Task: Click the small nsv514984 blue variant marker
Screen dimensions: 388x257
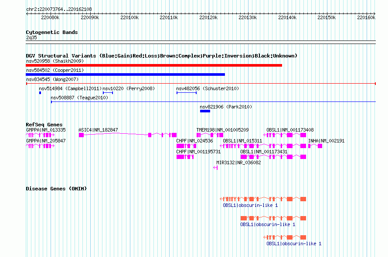Action: (x=40, y=93)
